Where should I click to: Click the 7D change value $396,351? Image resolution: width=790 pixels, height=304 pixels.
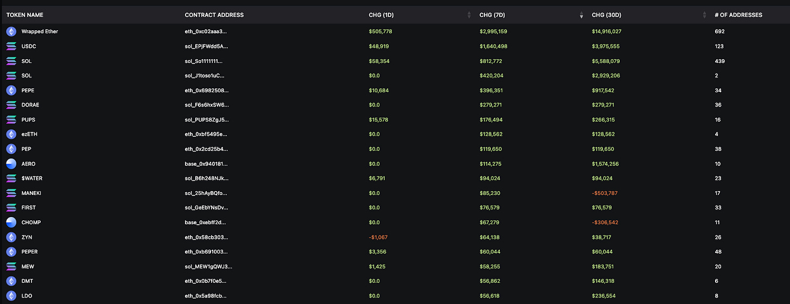coord(491,90)
